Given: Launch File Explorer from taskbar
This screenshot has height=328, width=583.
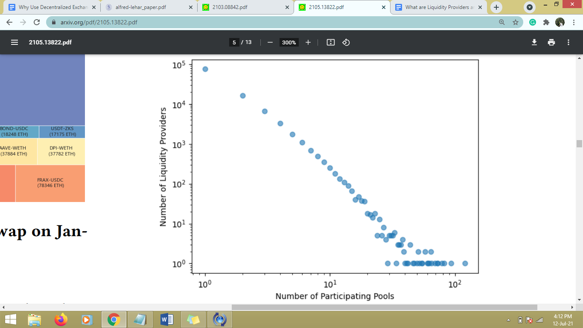Looking at the screenshot, I should (35, 319).
